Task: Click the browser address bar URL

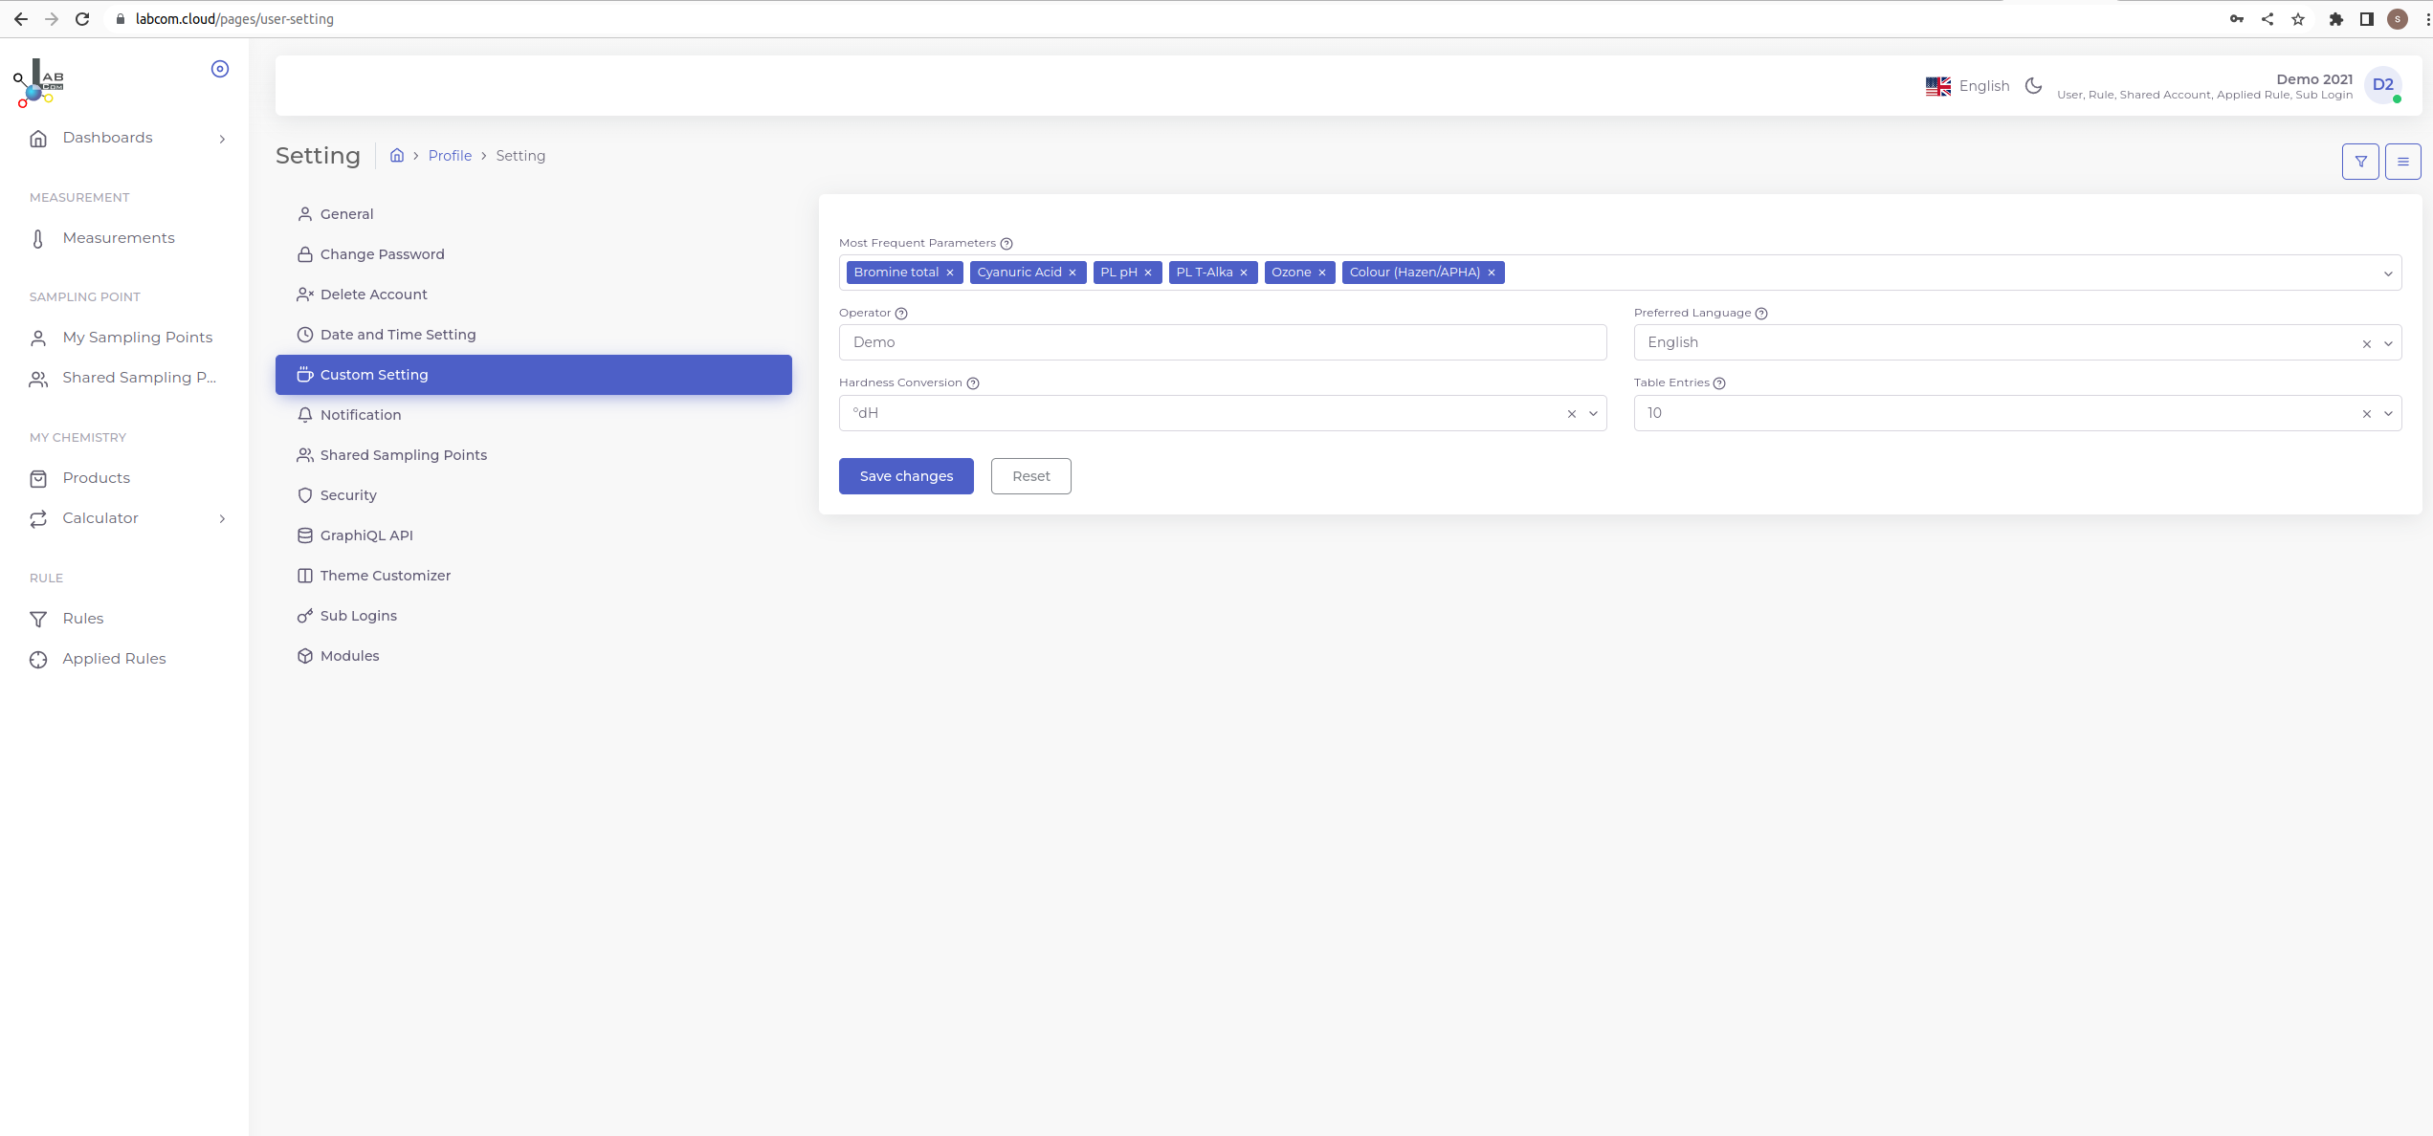Action: (x=234, y=19)
